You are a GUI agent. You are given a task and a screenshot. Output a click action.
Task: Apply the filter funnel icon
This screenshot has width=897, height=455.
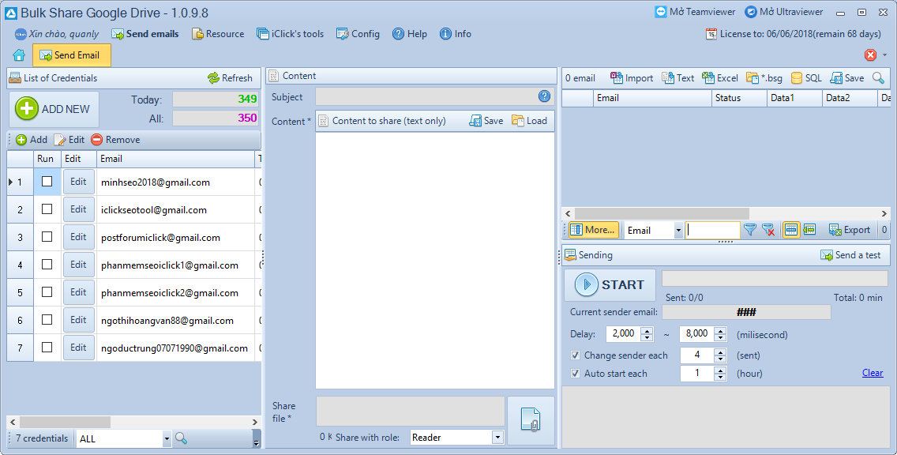coord(749,230)
